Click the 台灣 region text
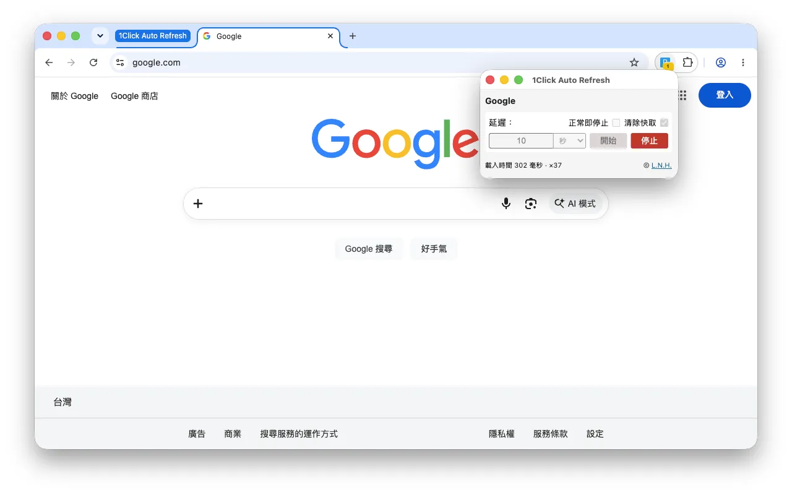Image resolution: width=792 pixels, height=495 pixels. (x=62, y=402)
